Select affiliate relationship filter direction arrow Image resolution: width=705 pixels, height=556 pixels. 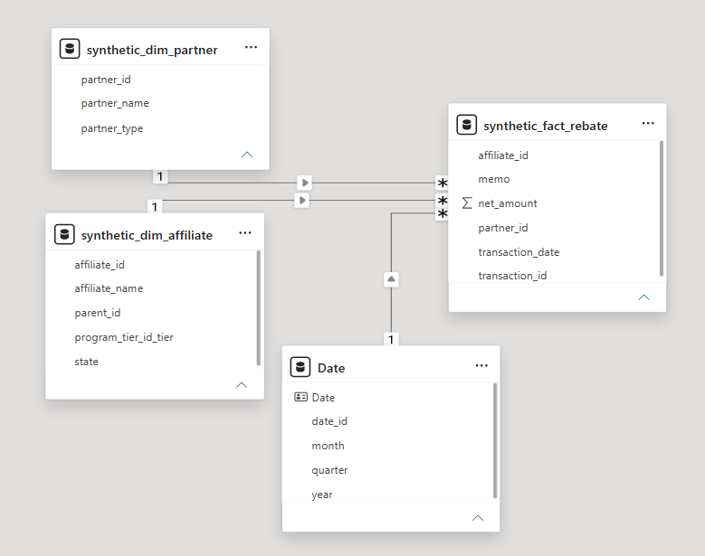pos(301,201)
